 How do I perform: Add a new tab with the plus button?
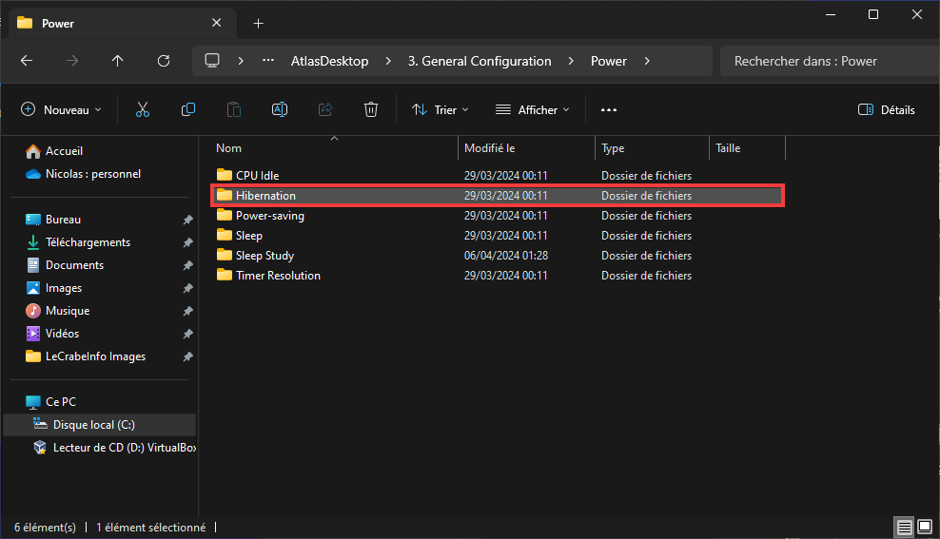[259, 24]
